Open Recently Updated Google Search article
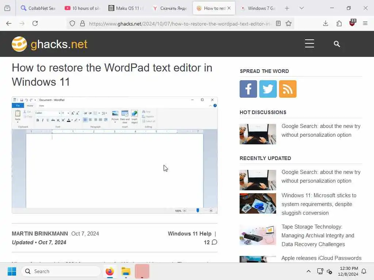374x280 pixels. pyautogui.click(x=321, y=176)
